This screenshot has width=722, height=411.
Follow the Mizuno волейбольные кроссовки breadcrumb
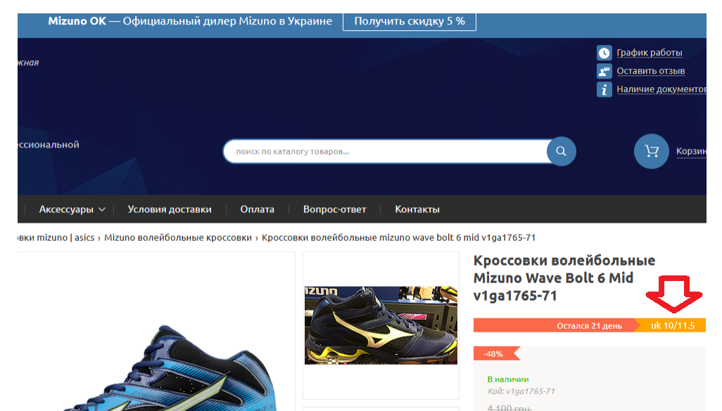coord(178,237)
